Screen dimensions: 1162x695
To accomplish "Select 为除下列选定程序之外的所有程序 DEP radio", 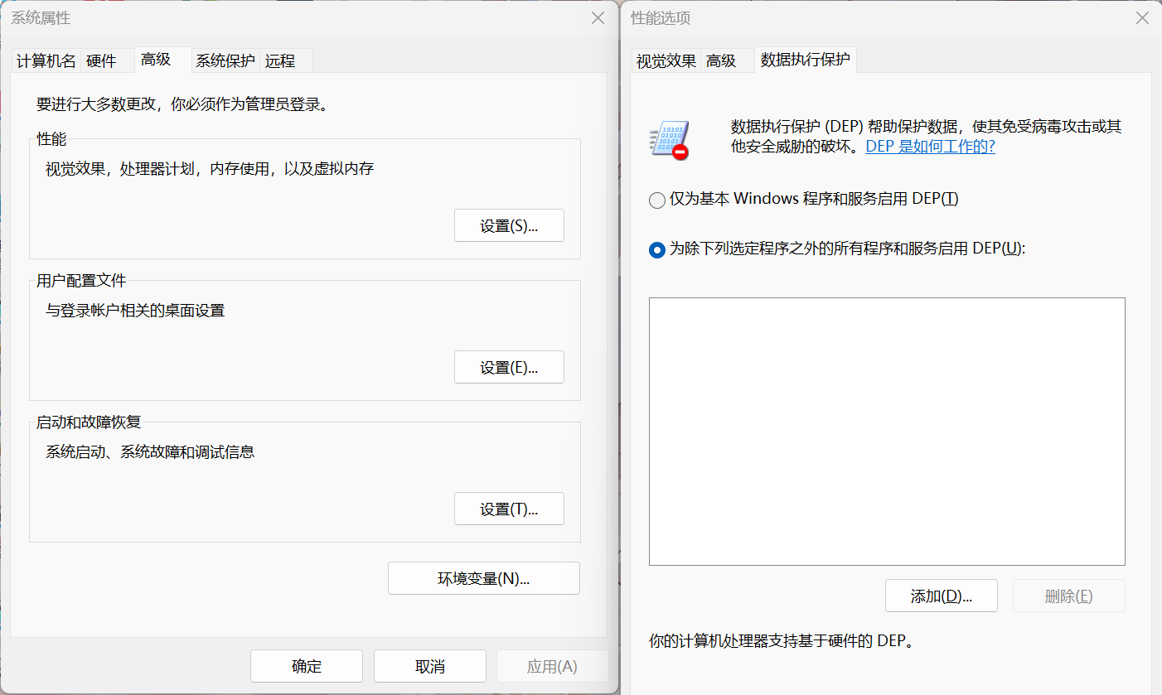I will 837,249.
